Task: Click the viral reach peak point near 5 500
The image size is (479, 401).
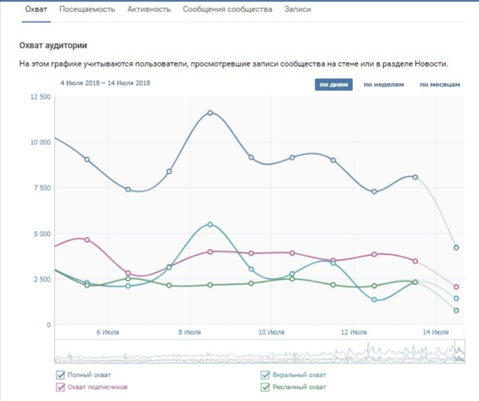Action: coord(210,224)
